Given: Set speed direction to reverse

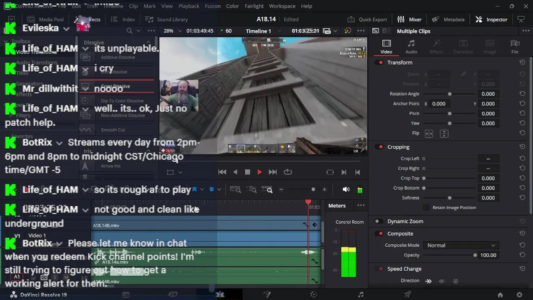Looking at the screenshot, I should pyautogui.click(x=442, y=281).
